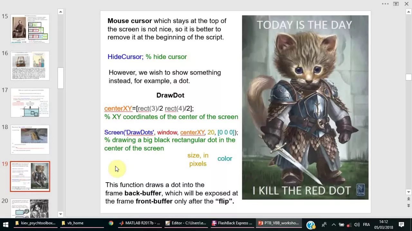The image size is (412, 231).
Task: Select slide 20 thumbnail
Action: [30, 208]
